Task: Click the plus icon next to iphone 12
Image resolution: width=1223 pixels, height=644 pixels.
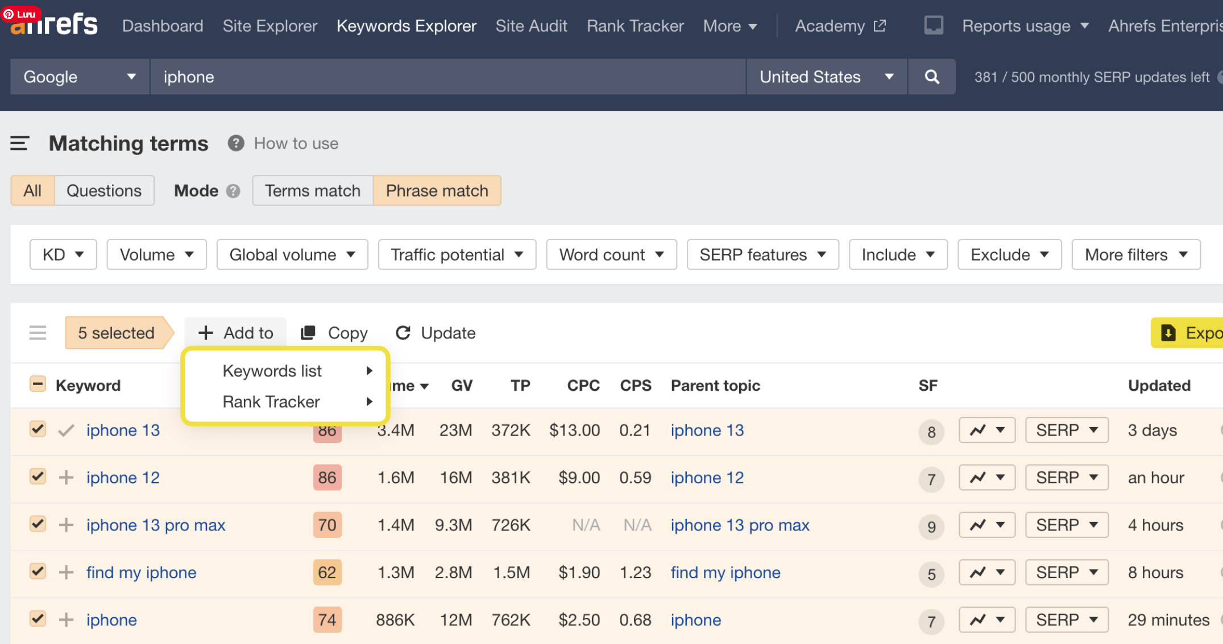Action: click(x=67, y=478)
